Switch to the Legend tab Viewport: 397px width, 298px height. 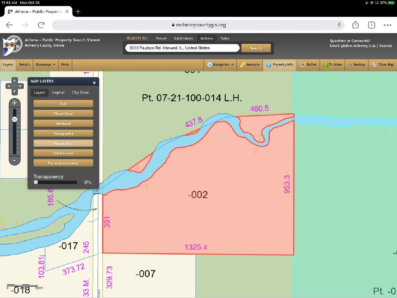click(x=58, y=92)
